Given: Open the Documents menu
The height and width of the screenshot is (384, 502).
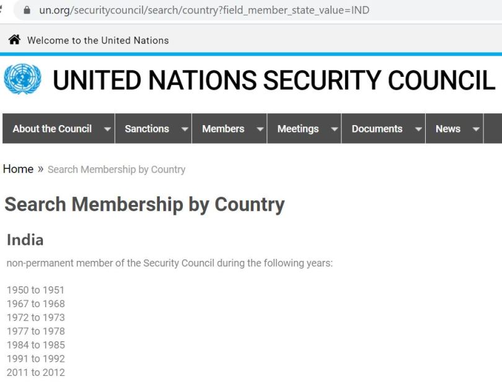Looking at the screenshot, I should coord(377,129).
